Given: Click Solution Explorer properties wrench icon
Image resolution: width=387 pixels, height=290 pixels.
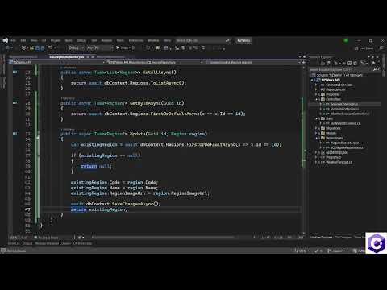Looking at the screenshot, I should tap(373, 64).
